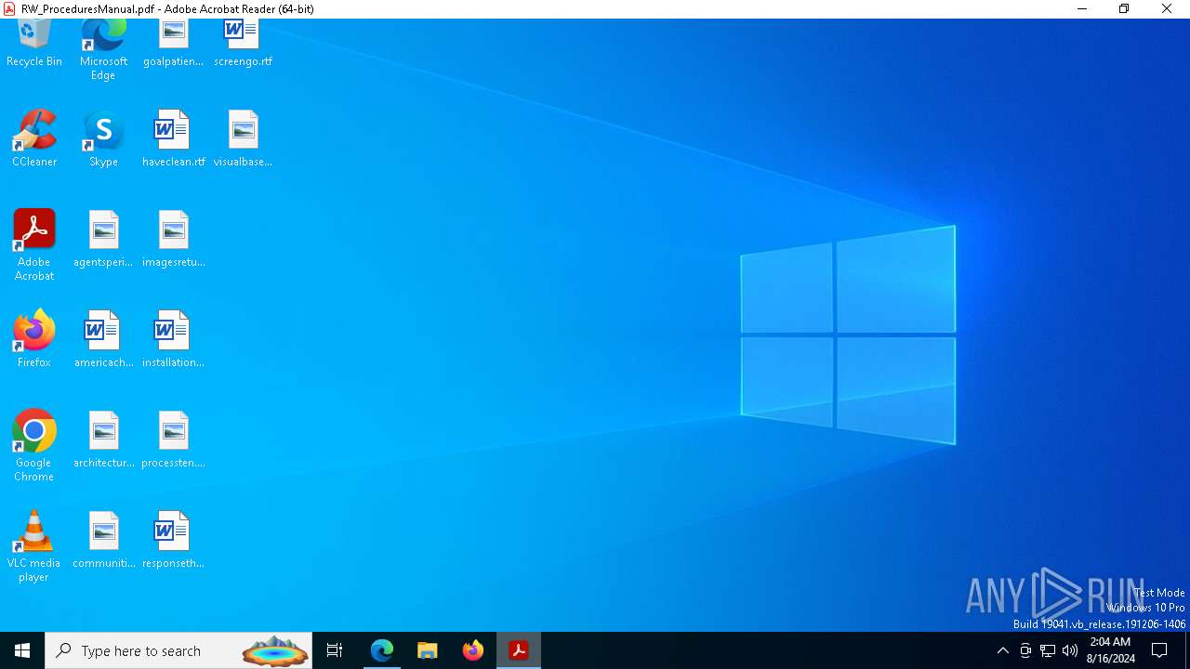
Task: Select the installation... Word document
Action: [173, 339]
